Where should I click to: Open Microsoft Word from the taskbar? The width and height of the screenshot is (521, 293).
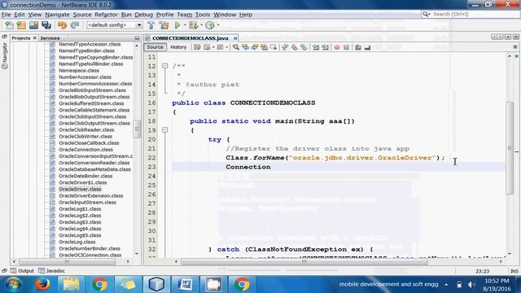(x=185, y=284)
